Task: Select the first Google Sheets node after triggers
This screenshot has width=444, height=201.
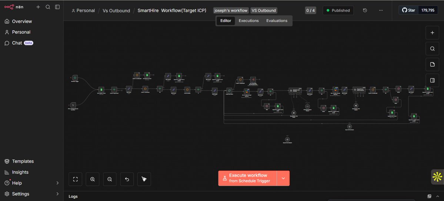Action: (x=101, y=89)
